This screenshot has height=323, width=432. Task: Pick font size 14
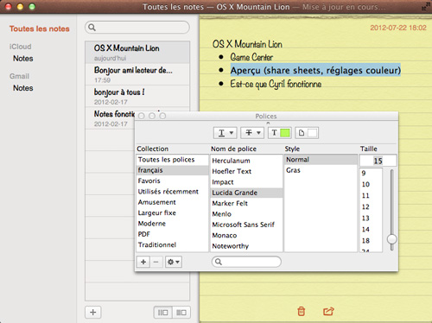click(371, 229)
